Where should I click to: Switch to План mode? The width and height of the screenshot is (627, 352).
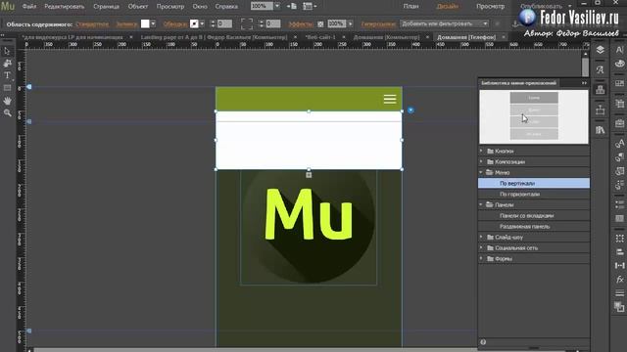[411, 7]
